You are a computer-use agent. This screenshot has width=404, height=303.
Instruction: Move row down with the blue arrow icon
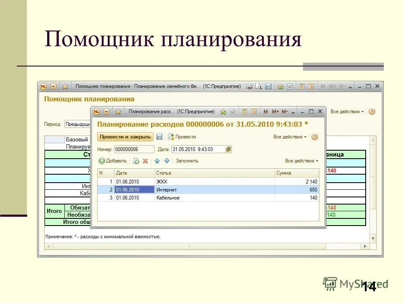click(x=167, y=161)
